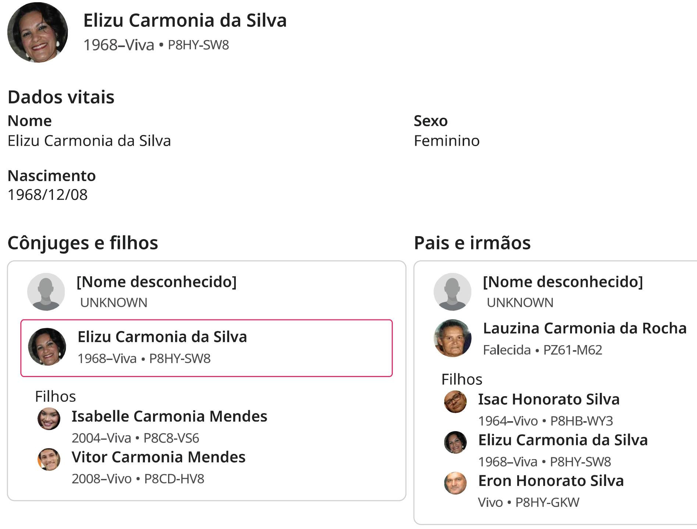Screen dimensions: 697x529
Task: Click Eron Honorato Silva's small portrait
Action: click(x=455, y=483)
